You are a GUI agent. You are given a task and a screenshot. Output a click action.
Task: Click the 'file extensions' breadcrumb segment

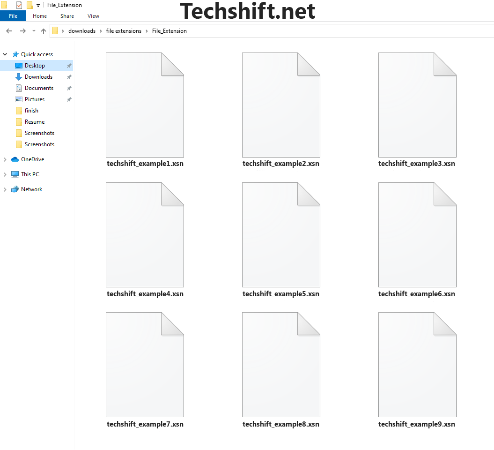coord(124,31)
